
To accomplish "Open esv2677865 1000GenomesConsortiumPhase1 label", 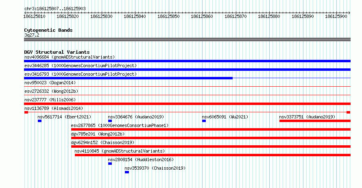I will 120,125.
